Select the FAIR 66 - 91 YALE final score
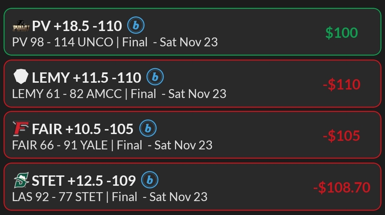This screenshot has width=385, height=215. (x=60, y=145)
